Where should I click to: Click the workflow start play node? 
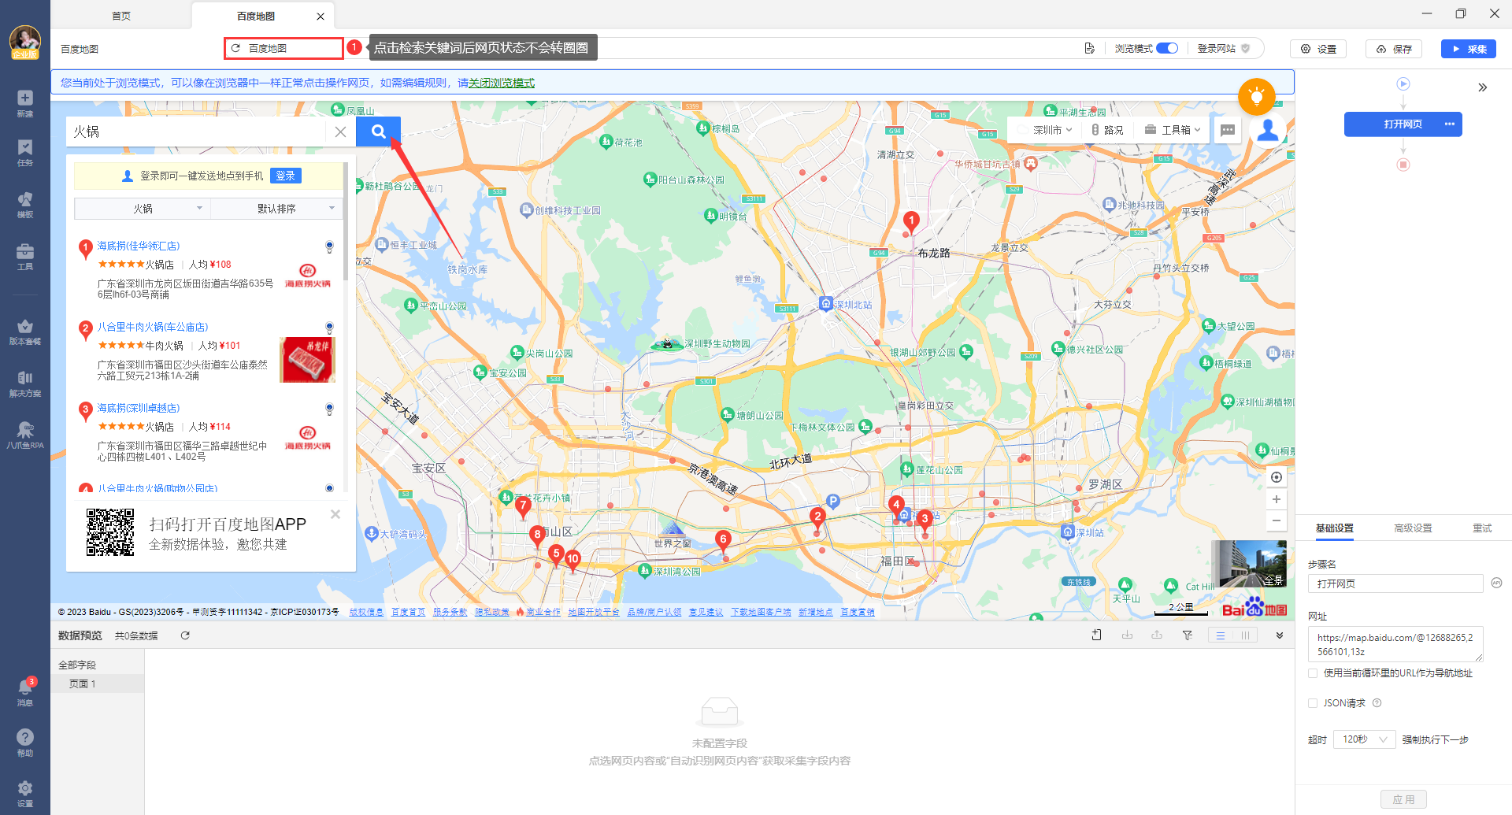click(1403, 83)
